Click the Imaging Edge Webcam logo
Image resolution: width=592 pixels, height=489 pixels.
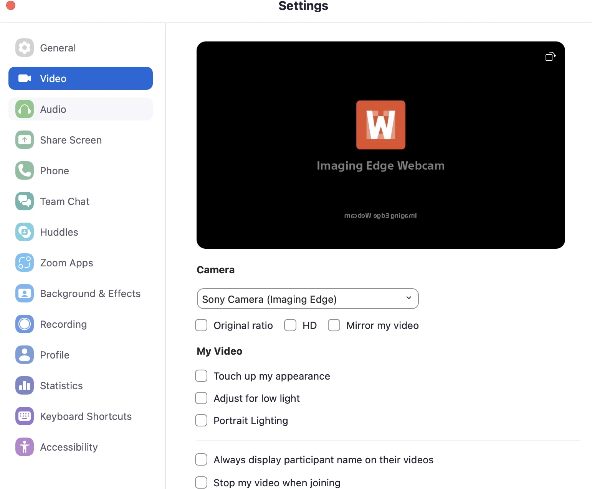381,125
